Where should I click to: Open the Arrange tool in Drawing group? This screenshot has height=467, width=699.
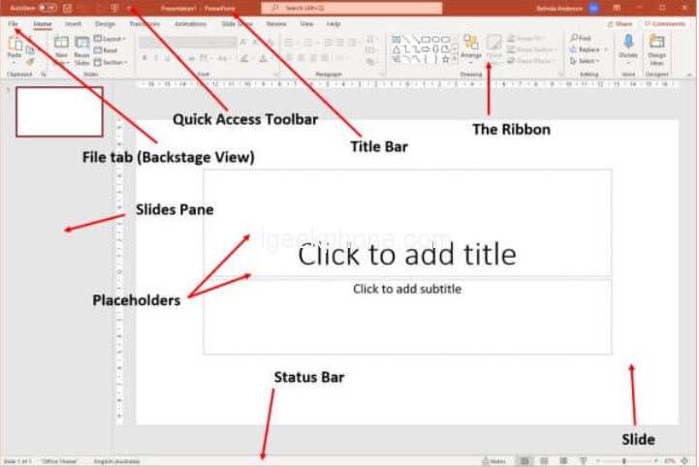[x=471, y=47]
